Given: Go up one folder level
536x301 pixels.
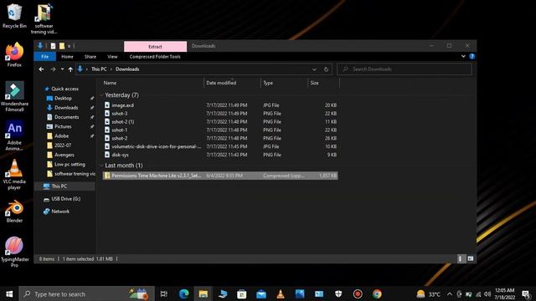Looking at the screenshot, I should click(70, 69).
